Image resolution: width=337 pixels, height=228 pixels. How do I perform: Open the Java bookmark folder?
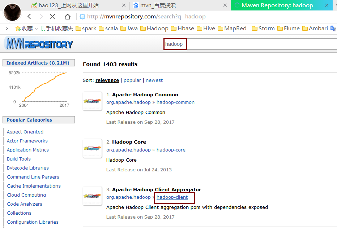[x=129, y=28]
